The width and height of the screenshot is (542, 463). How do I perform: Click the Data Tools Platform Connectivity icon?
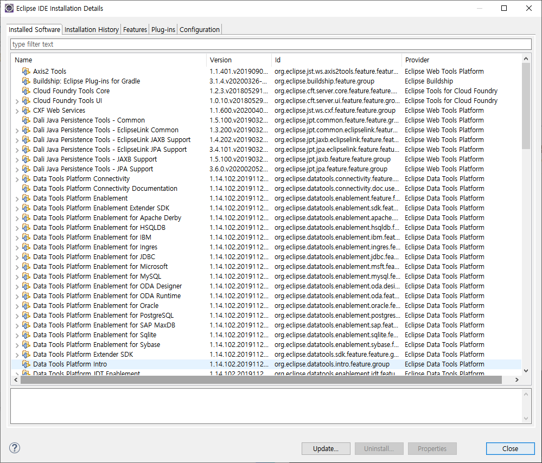pyautogui.click(x=26, y=178)
